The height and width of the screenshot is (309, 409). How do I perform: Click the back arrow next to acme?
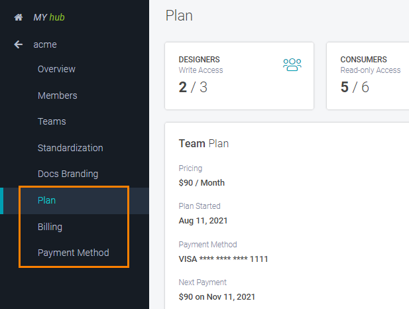coord(19,44)
